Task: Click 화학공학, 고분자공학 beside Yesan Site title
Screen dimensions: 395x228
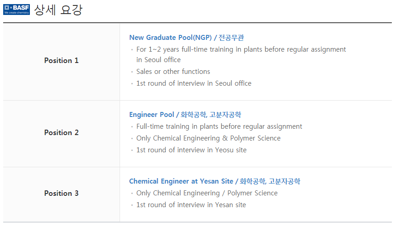Action: [x=270, y=181]
